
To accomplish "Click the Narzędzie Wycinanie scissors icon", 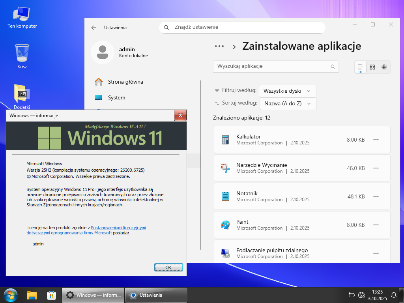I will point(225,168).
